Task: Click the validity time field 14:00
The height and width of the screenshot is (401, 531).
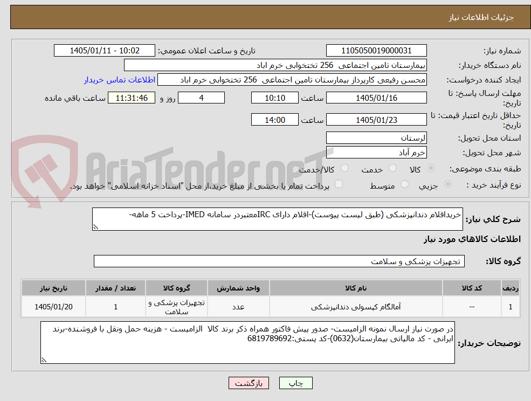Action: click(x=274, y=120)
